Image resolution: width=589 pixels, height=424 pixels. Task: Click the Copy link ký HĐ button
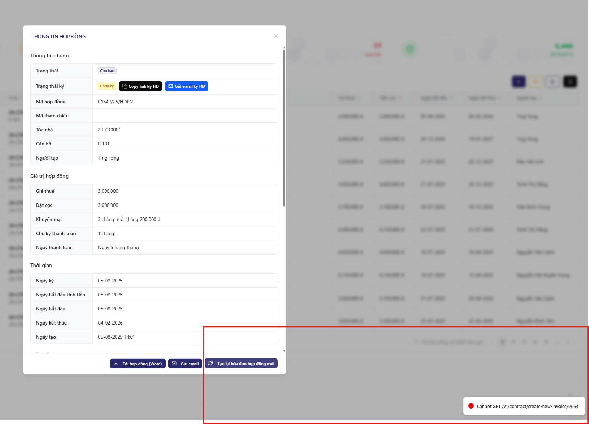click(x=140, y=86)
